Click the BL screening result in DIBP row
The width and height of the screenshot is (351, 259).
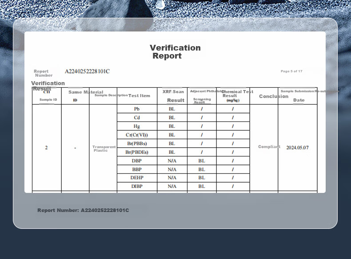pos(201,186)
